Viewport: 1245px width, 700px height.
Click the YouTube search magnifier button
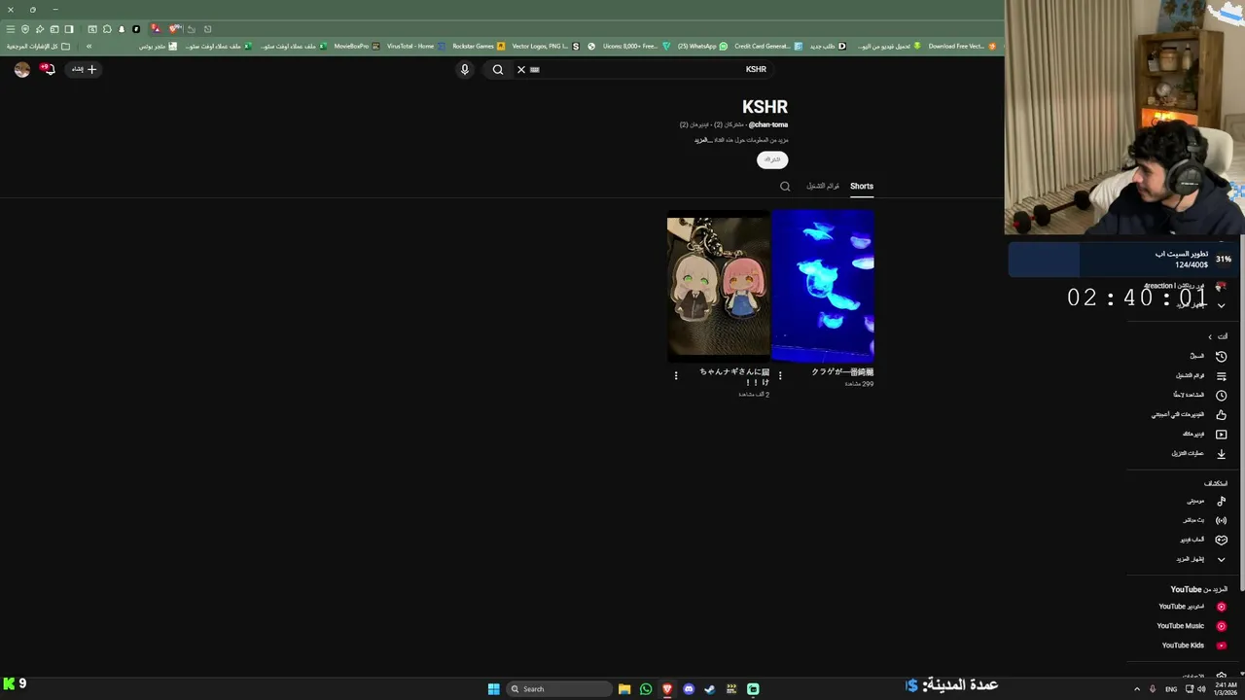[498, 69]
